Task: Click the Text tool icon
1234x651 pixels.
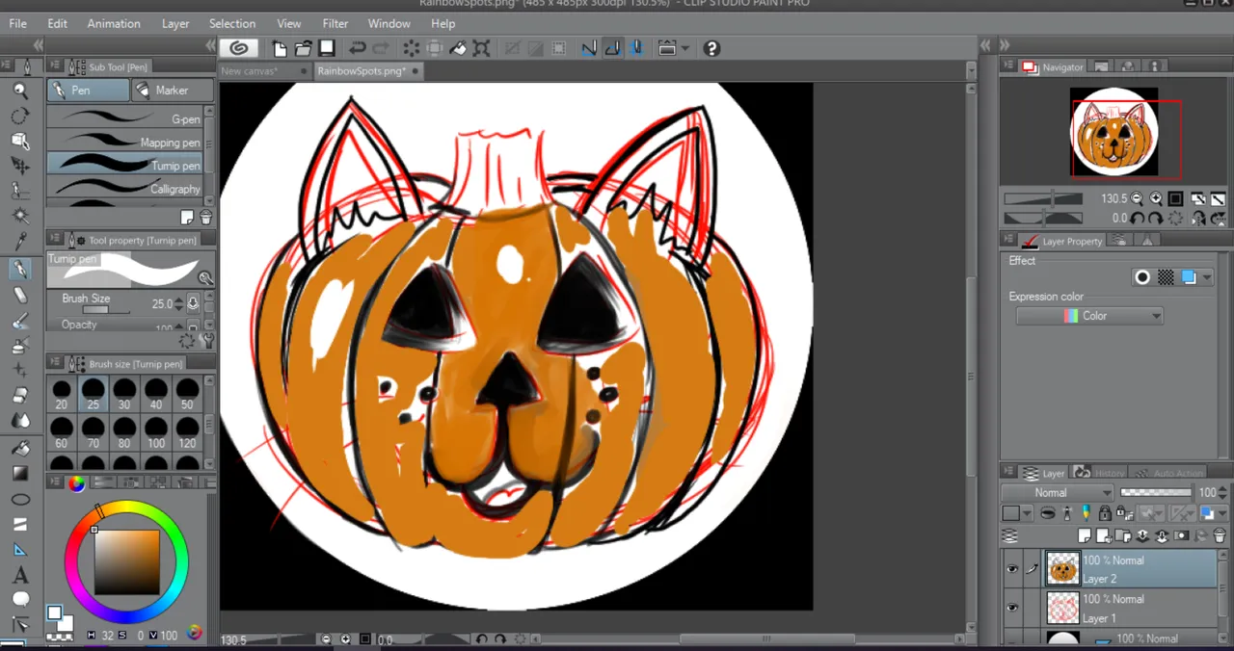Action: [20, 576]
